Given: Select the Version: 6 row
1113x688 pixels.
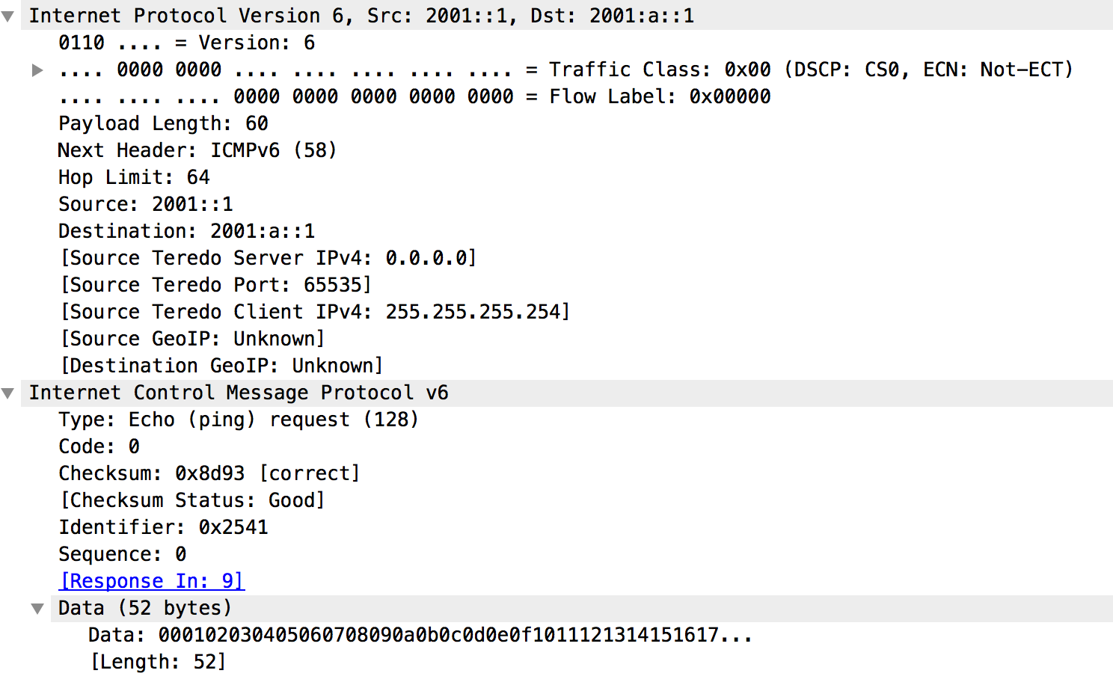Looking at the screenshot, I should point(187,43).
